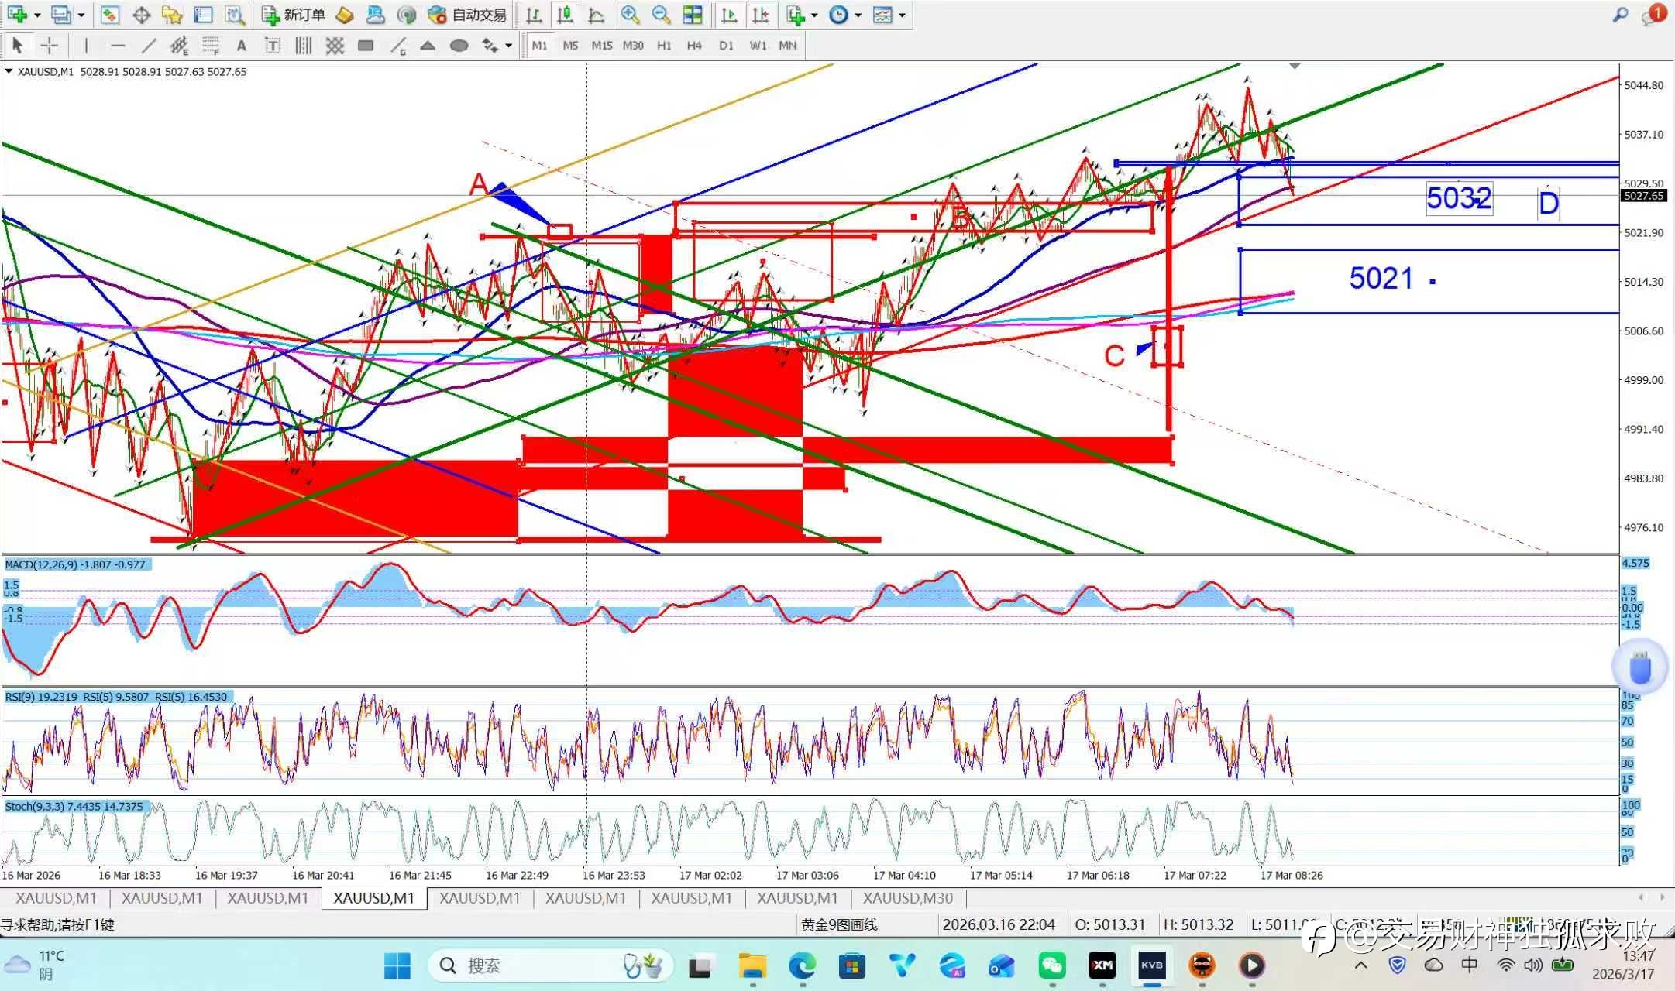Open the XAUUSD,M30 chart tab
This screenshot has width=1675, height=991.
click(x=907, y=898)
